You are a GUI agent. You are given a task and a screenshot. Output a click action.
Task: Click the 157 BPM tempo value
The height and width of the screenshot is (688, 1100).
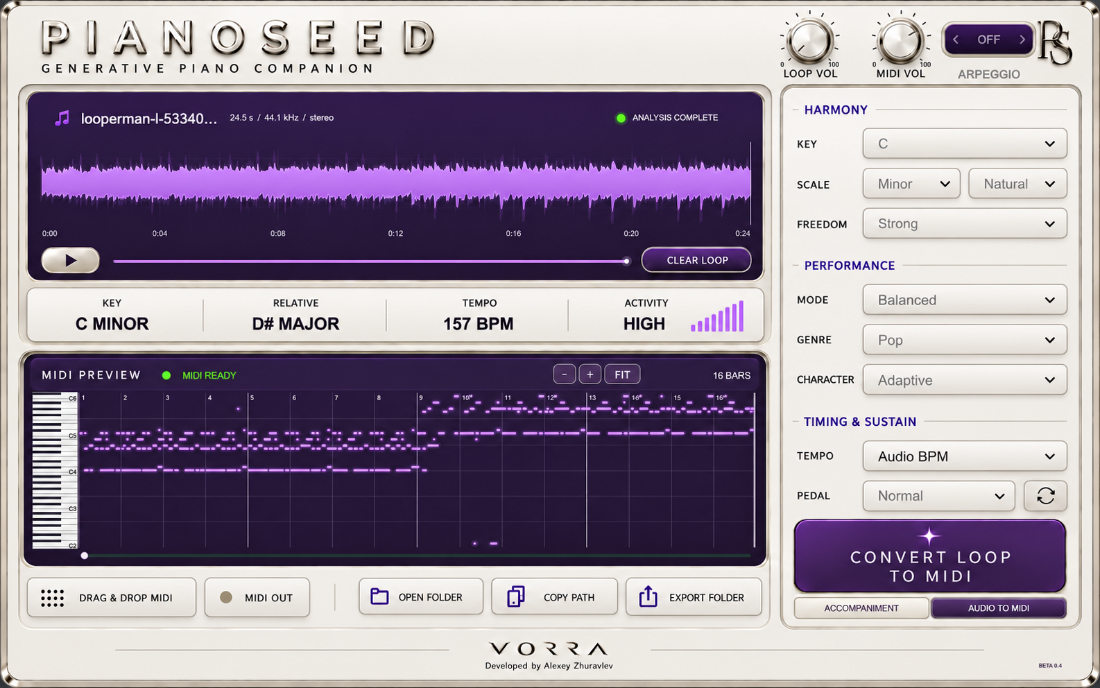pos(479,324)
